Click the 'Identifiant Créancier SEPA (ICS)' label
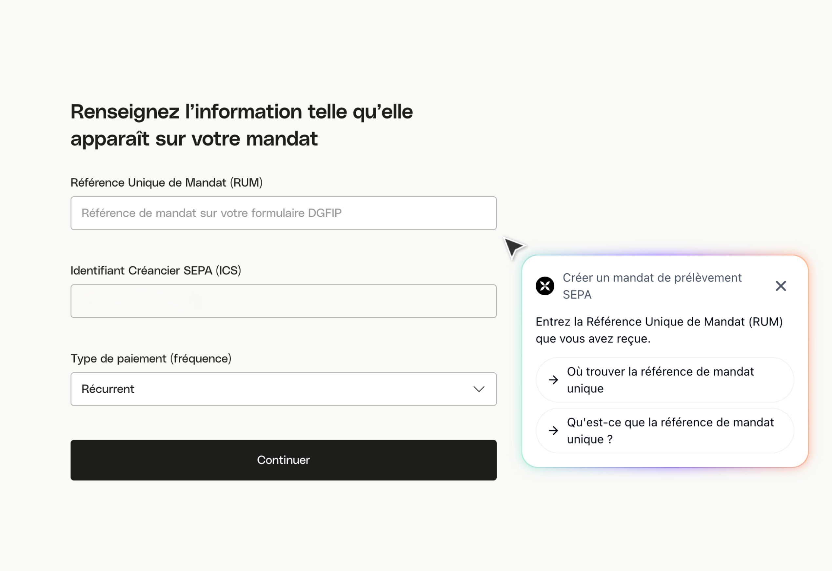 point(156,271)
